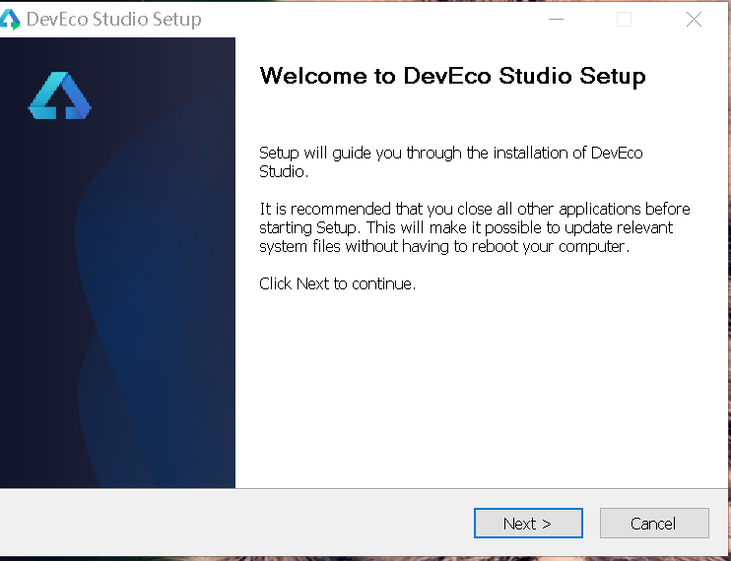731x561 pixels.
Task: Click the "Welcome to DevEco Studio Setup" heading
Action: pyautogui.click(x=452, y=77)
